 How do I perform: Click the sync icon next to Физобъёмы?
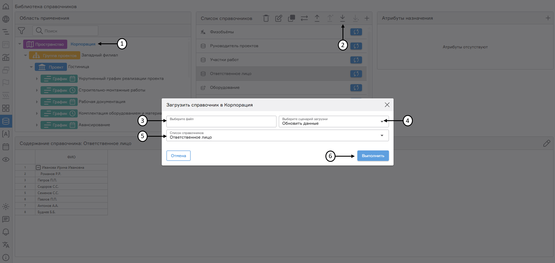pyautogui.click(x=356, y=32)
